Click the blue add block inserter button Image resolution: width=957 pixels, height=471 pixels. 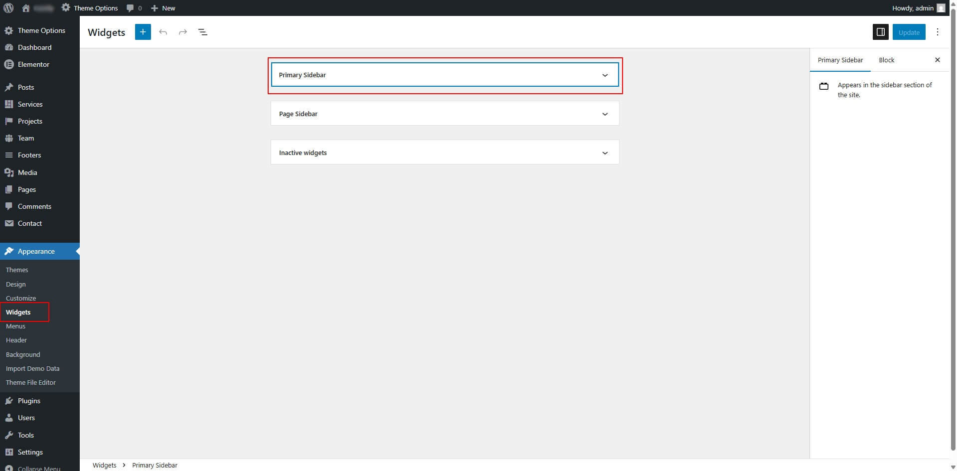coord(143,32)
